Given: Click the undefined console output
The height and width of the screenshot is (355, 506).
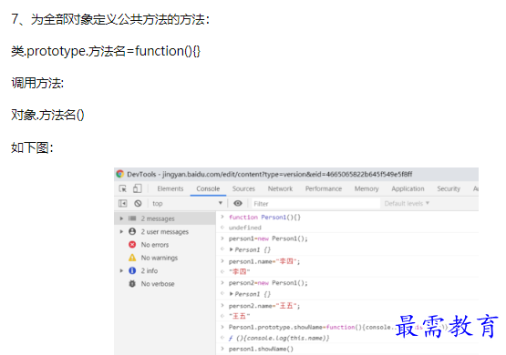Looking at the screenshot, I should tap(245, 228).
